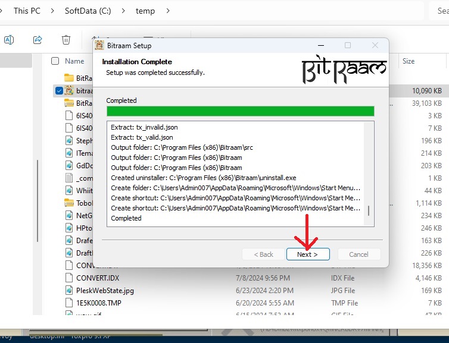Click the Size column header
Image resolution: width=449 pixels, height=343 pixels.
[x=409, y=61]
